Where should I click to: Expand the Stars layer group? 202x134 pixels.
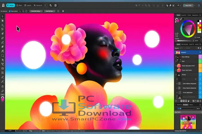click(x=176, y=61)
